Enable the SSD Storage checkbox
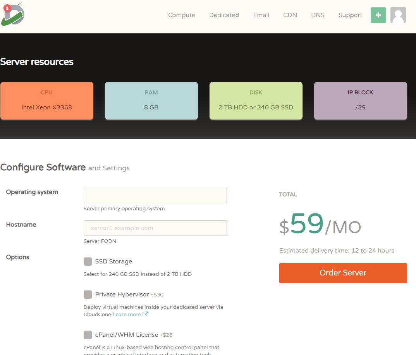Screen dimensions: 416x355 click(x=88, y=261)
